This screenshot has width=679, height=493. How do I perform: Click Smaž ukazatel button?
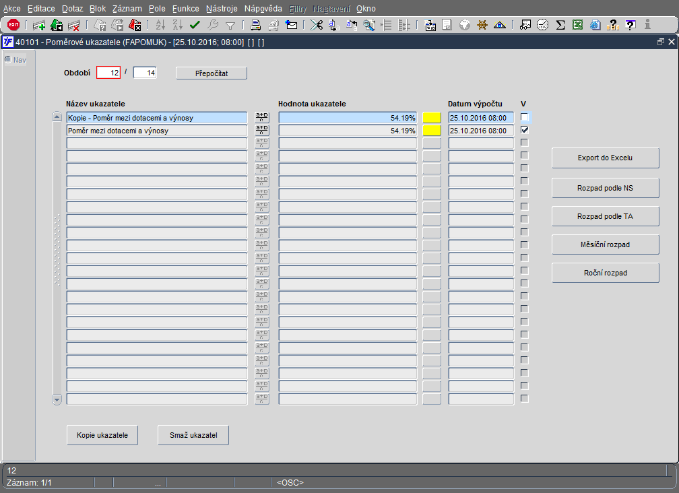(193, 435)
